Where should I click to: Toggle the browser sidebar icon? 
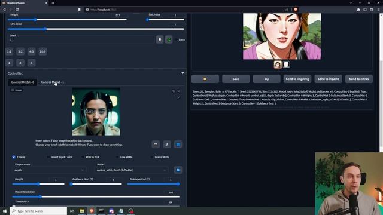click(365, 10)
